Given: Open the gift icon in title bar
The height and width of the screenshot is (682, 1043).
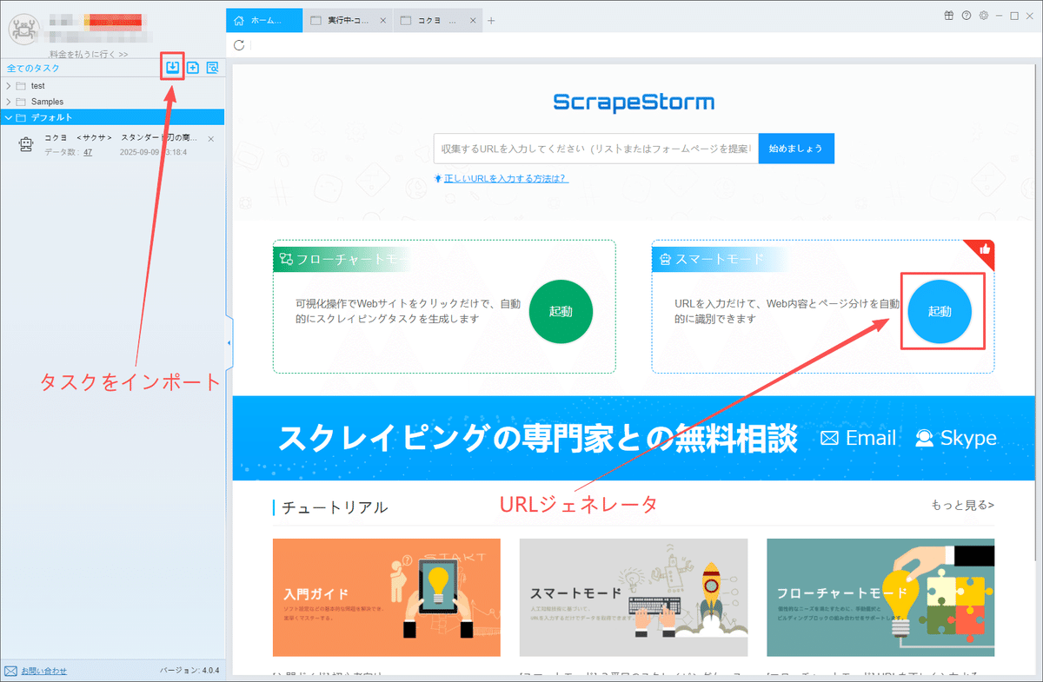Looking at the screenshot, I should point(949,15).
